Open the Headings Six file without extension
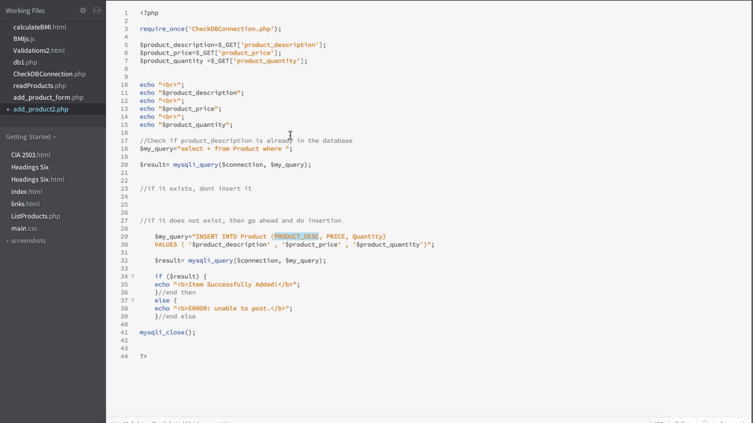 click(29, 167)
